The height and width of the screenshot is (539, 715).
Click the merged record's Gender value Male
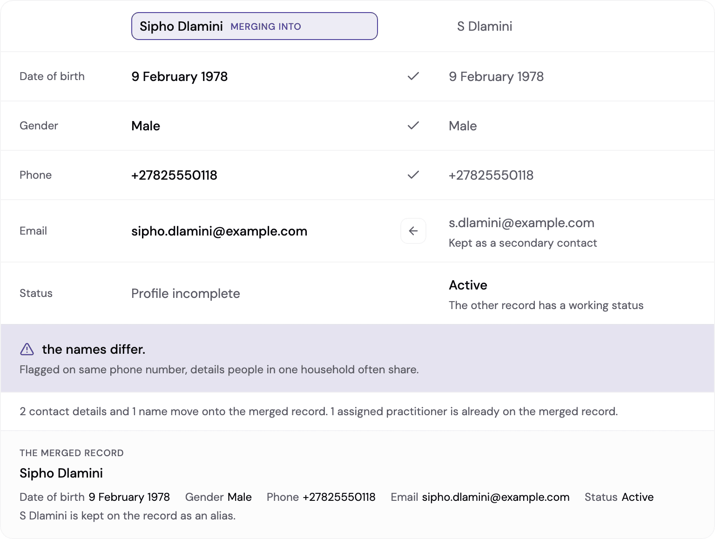point(240,497)
